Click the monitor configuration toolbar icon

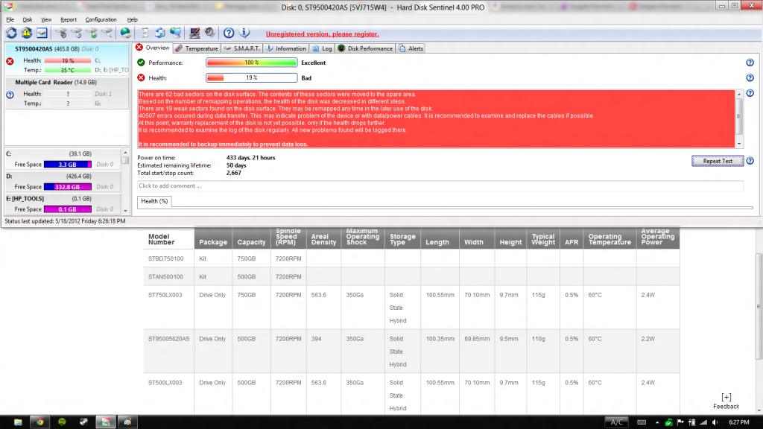(x=194, y=33)
